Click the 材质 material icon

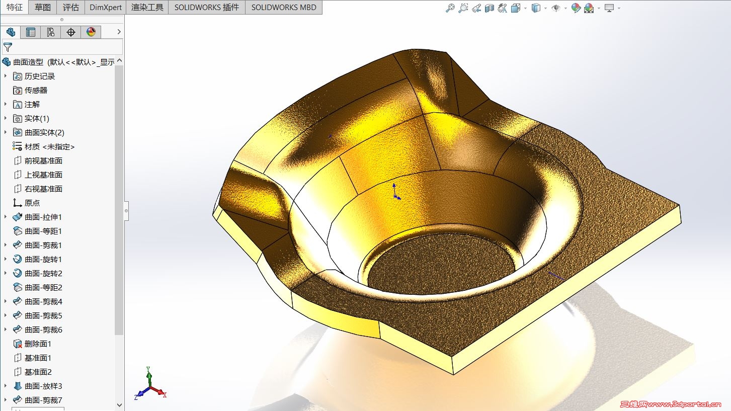point(18,146)
